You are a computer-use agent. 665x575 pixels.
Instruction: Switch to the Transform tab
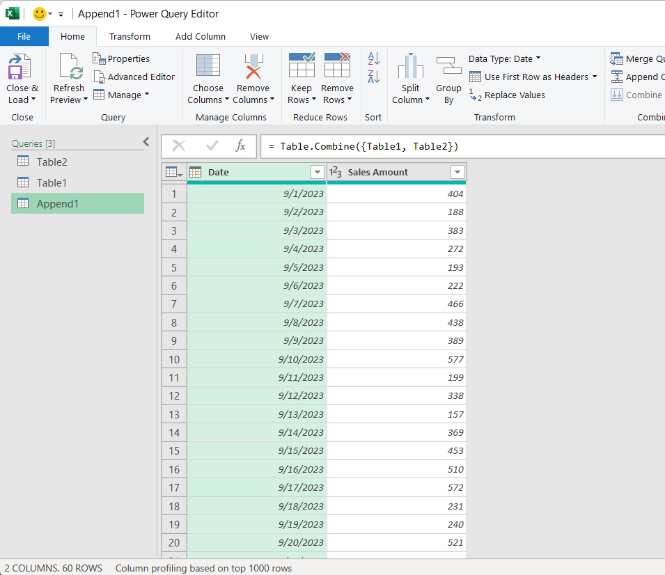click(x=130, y=37)
